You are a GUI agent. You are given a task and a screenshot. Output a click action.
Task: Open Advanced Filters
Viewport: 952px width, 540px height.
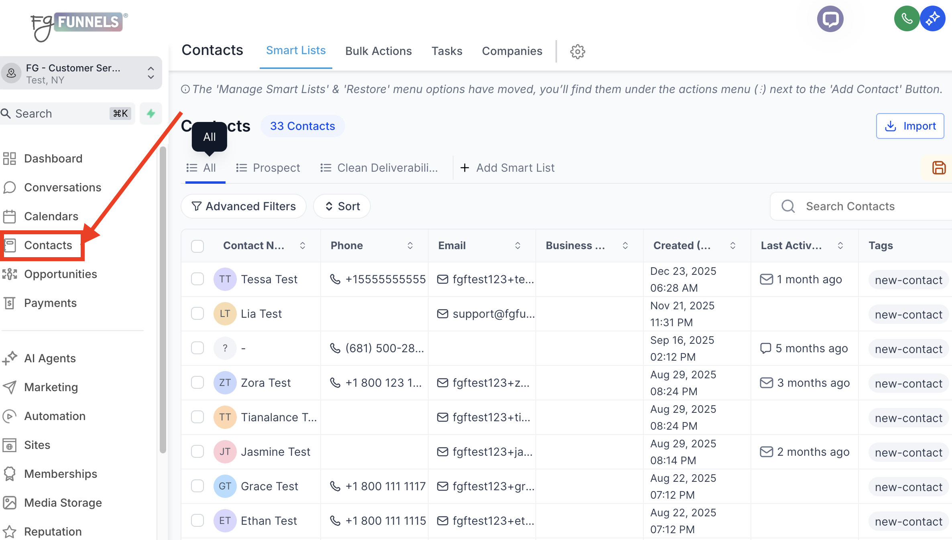(x=244, y=206)
